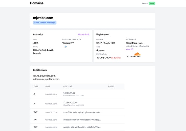186x131 pixels.
Task: Select the CloudFlare, Inc. registrar name
Action: click(x=134, y=43)
